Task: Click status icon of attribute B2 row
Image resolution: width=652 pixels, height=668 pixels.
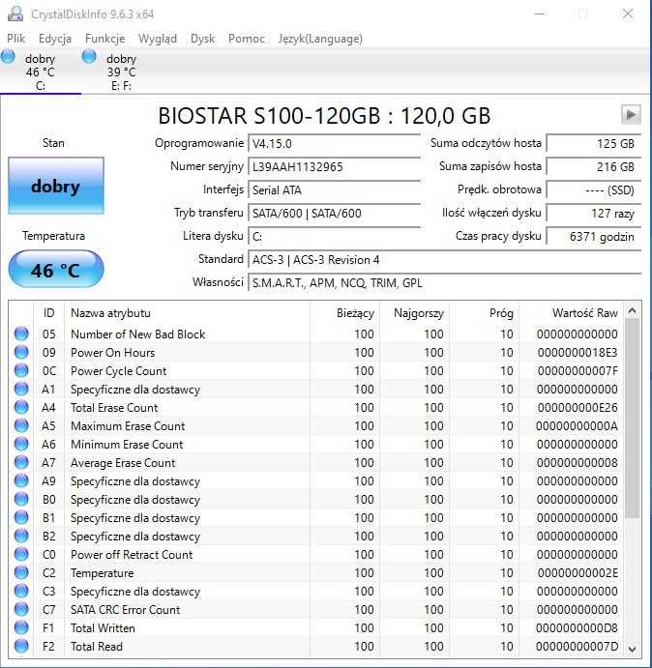Action: click(21, 536)
